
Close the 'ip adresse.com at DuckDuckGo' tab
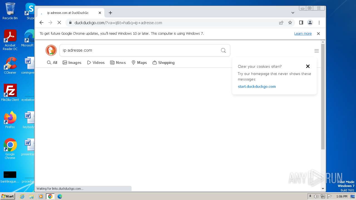(x=100, y=13)
